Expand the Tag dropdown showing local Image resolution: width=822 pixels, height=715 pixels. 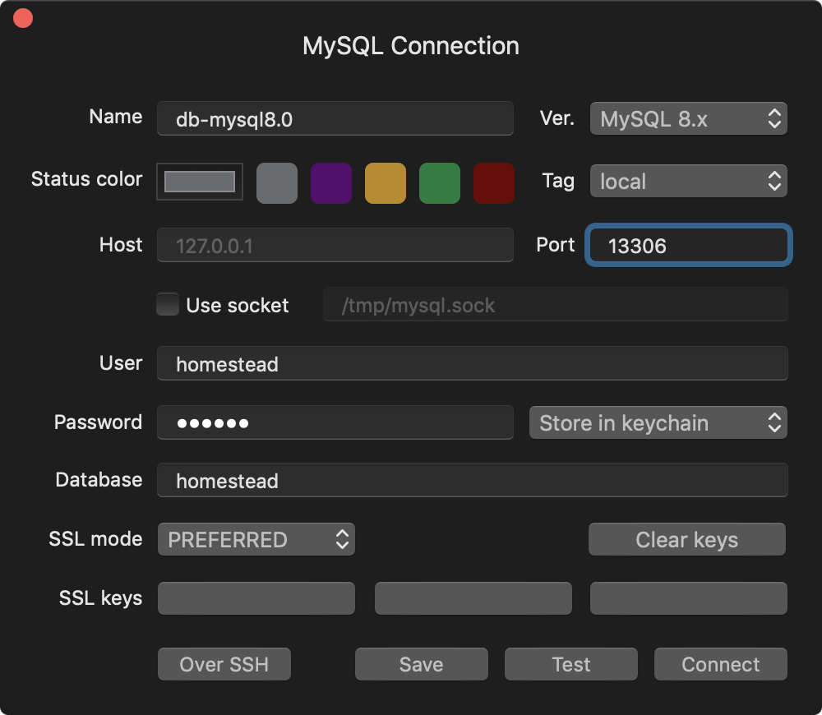point(689,181)
